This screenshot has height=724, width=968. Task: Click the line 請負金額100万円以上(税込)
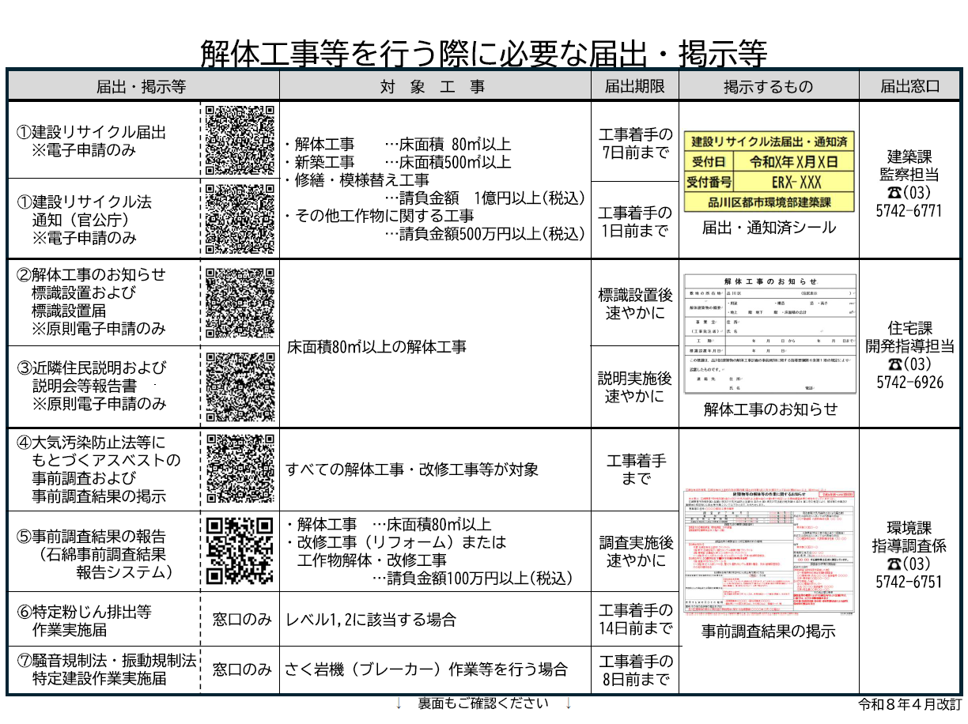point(472,579)
